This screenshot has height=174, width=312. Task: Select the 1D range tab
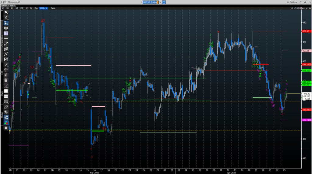pos(3,8)
